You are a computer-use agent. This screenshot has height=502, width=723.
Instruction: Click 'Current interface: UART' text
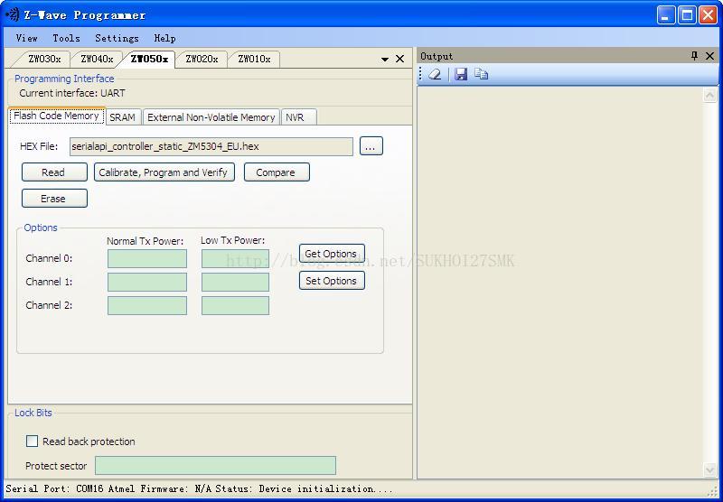(72, 93)
